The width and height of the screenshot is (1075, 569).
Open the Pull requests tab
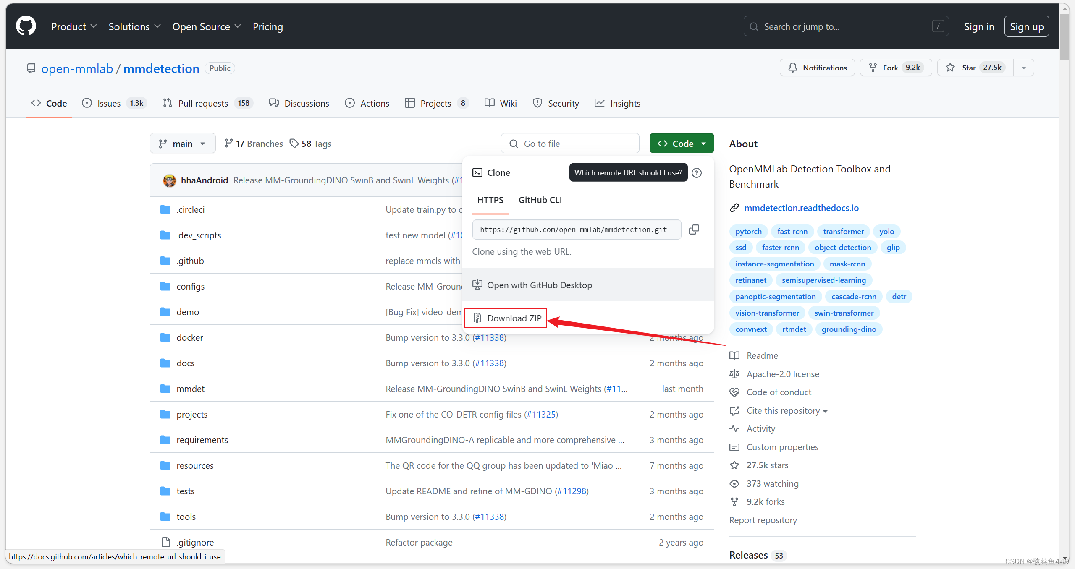pyautogui.click(x=203, y=103)
